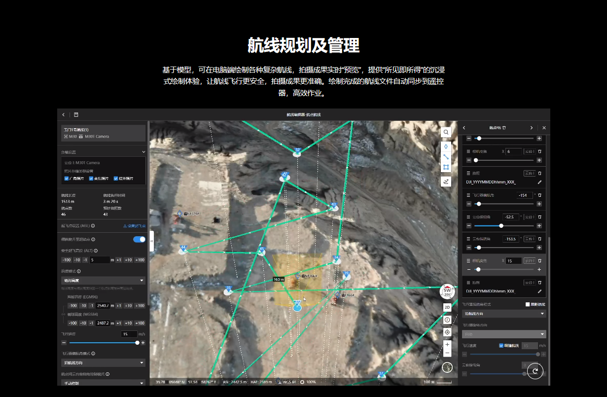The image size is (607, 397).
Task: Collapse the left panel with the double-chevron handle
Action: click(x=152, y=241)
